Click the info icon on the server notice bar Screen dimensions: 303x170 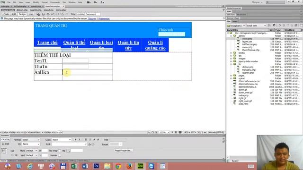click(2, 18)
